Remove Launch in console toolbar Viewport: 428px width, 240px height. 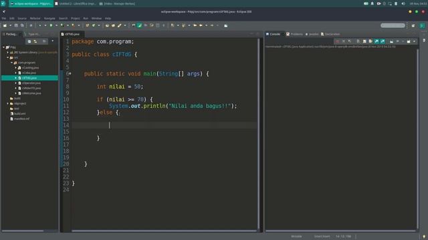coord(343,41)
